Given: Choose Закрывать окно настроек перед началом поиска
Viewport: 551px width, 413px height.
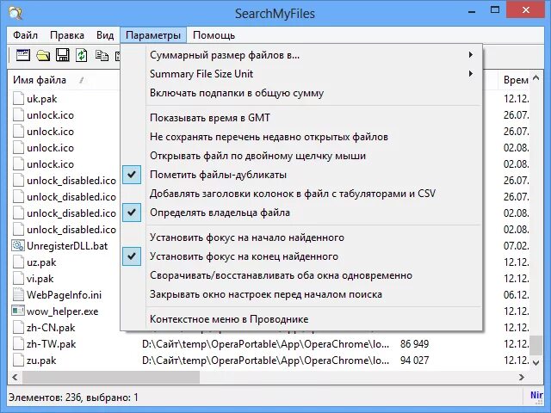Looking at the screenshot, I should coord(301,294).
